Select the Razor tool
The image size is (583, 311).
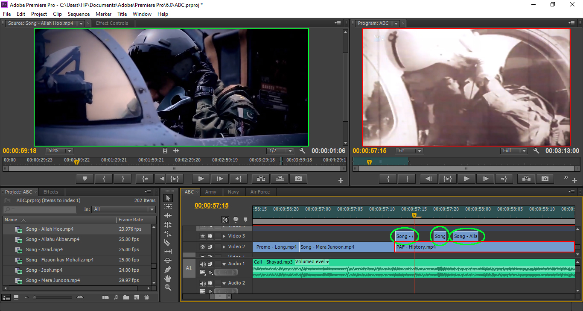pyautogui.click(x=168, y=243)
